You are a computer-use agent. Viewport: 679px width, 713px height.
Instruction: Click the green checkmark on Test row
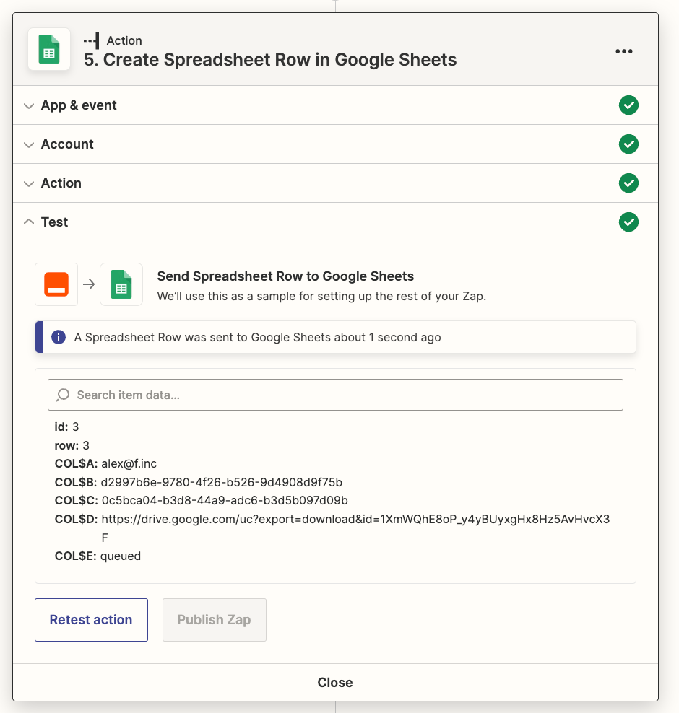tap(628, 222)
